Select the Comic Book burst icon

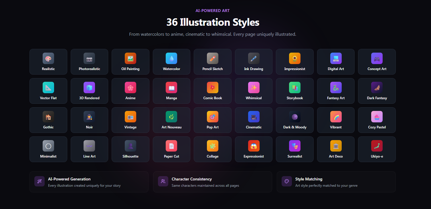(213, 87)
